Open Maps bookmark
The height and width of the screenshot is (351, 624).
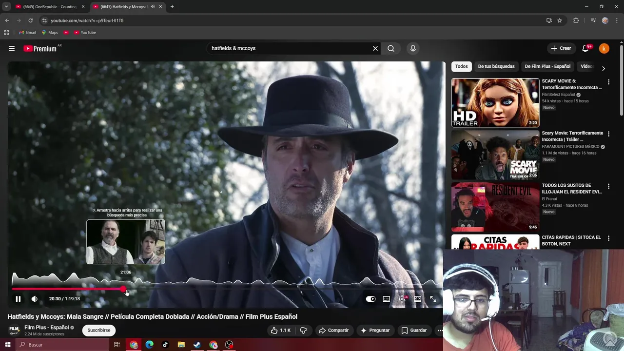click(50, 33)
